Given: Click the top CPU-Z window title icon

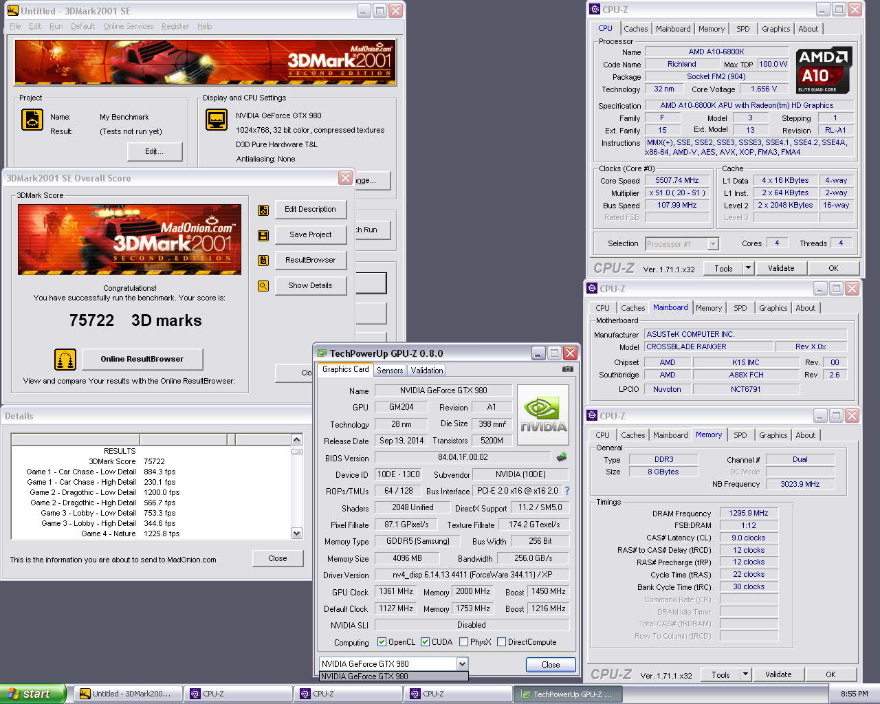Looking at the screenshot, I should [x=595, y=10].
